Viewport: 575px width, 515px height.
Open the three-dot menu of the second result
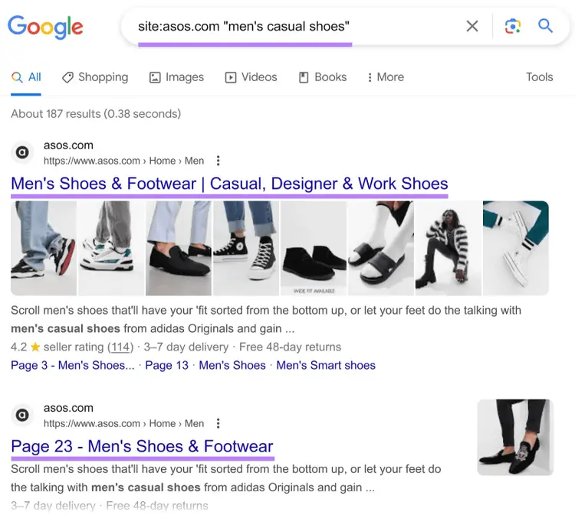click(219, 423)
